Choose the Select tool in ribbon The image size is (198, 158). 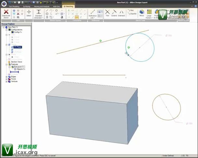coord(29,13)
